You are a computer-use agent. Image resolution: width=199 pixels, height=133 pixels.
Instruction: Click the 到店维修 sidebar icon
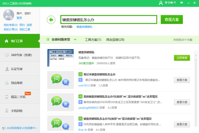[x=7, y=83]
